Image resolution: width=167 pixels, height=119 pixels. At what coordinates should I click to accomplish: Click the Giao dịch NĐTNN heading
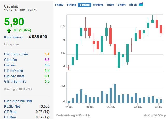click(18, 101)
